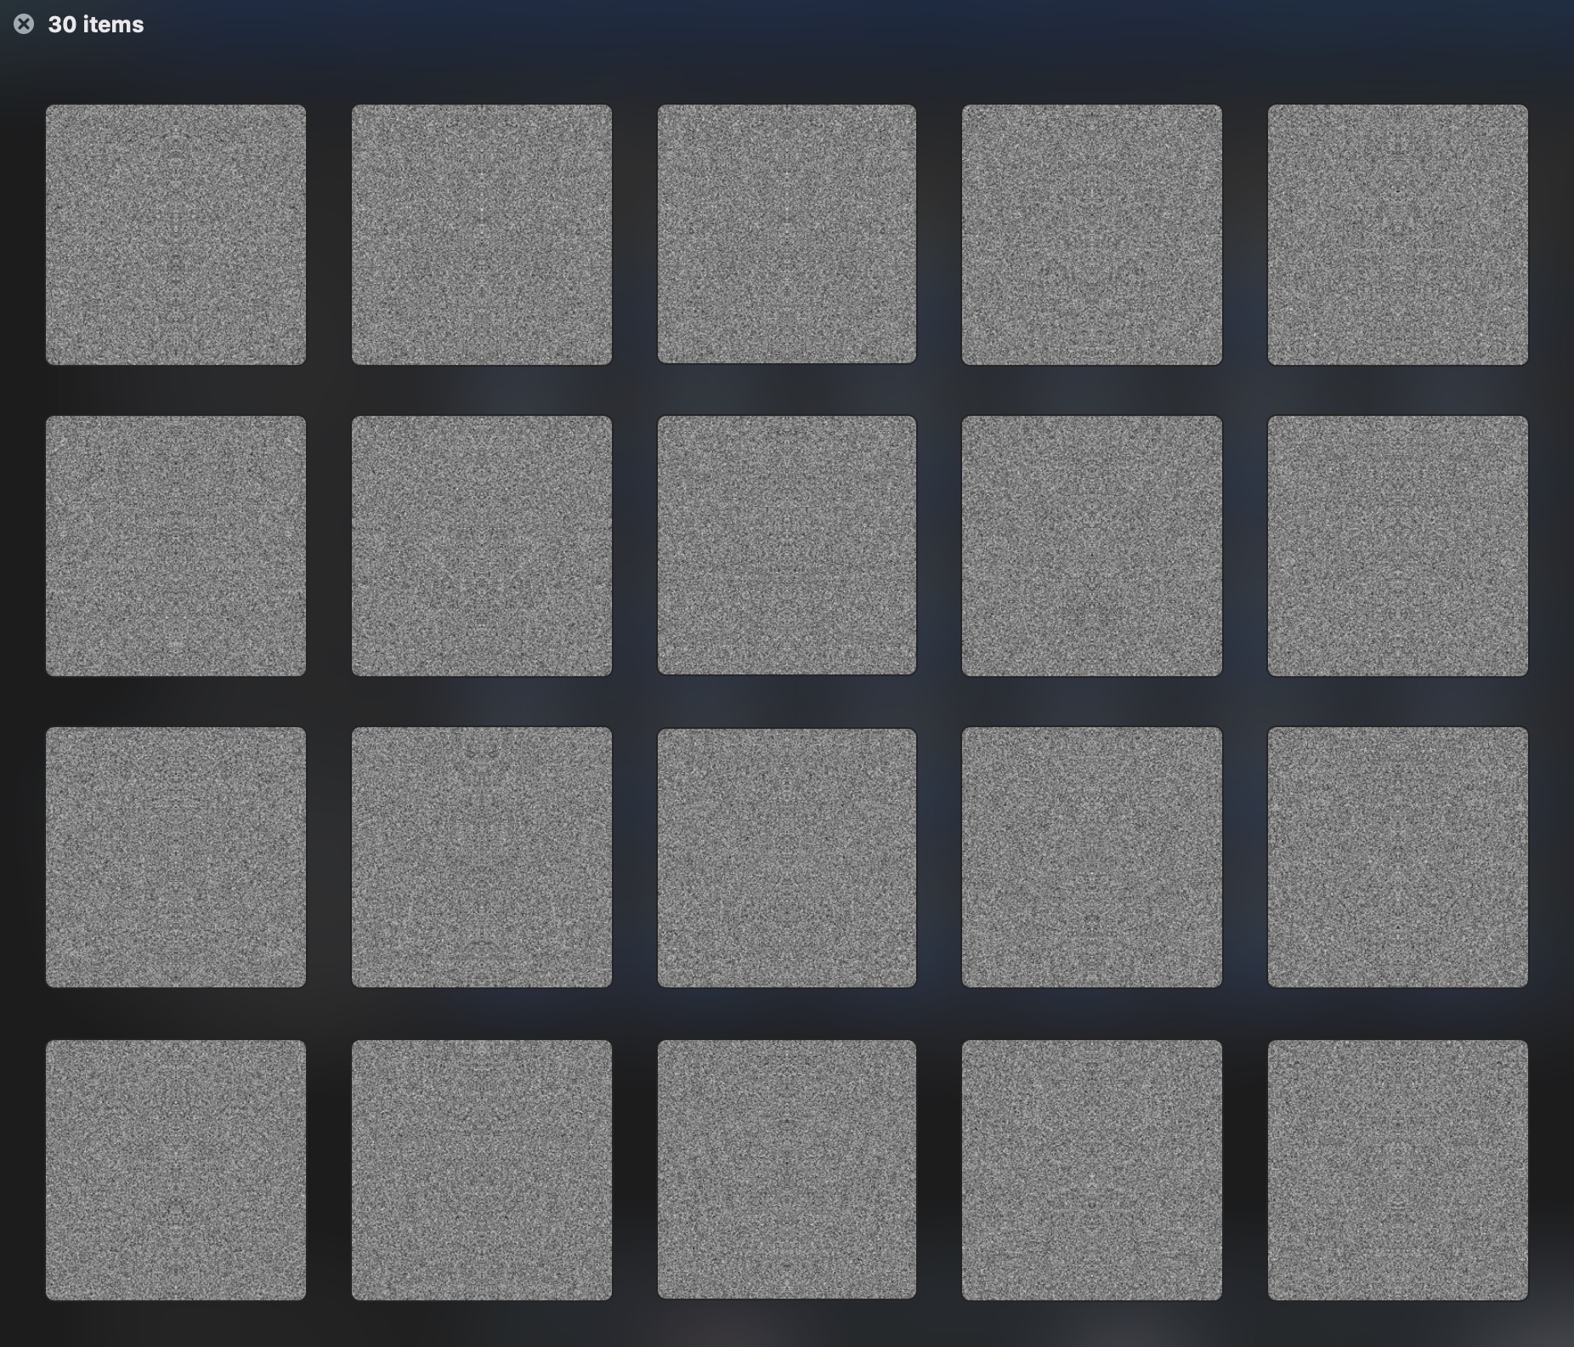Close the 30 items preview grid

pos(24,25)
